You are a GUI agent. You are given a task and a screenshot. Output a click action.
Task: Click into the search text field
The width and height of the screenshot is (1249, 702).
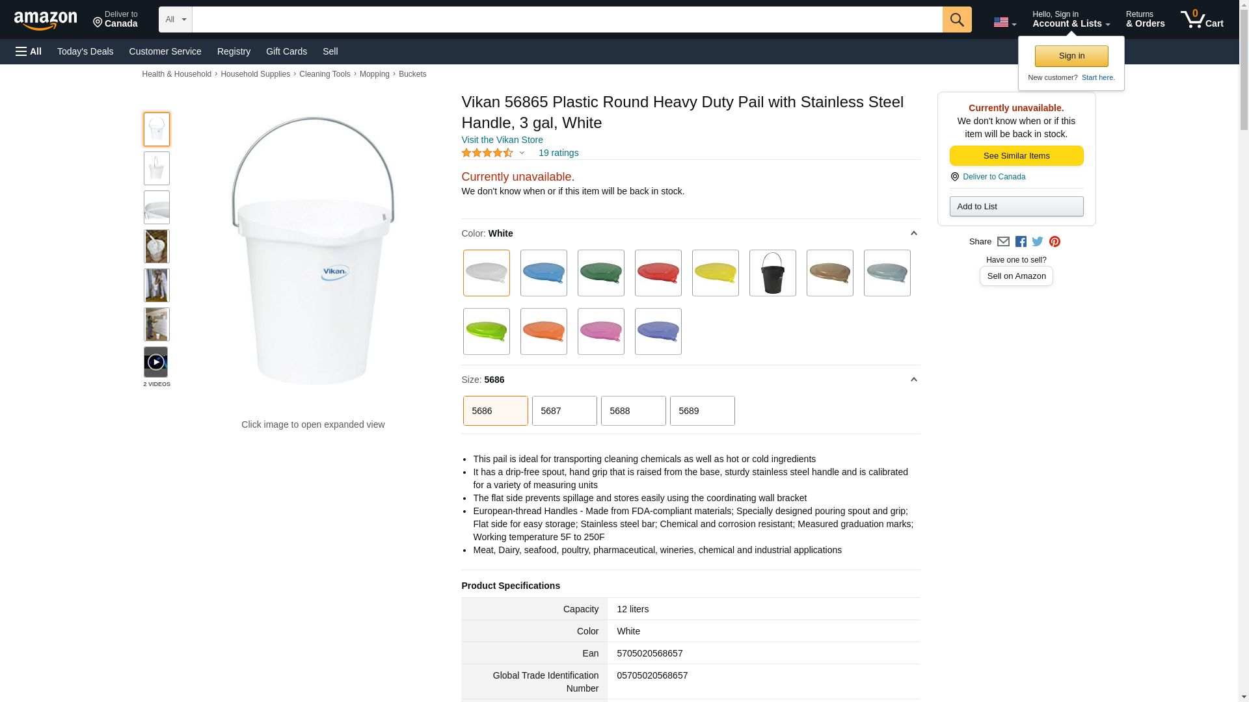(x=567, y=19)
